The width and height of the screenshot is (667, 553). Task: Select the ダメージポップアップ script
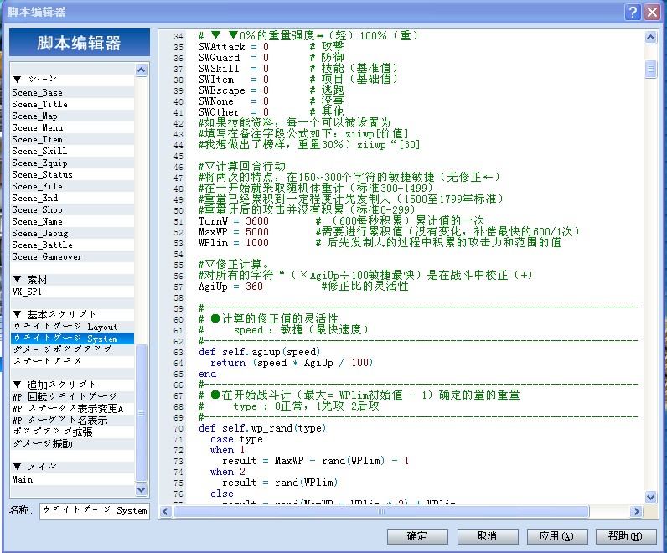[73, 349]
